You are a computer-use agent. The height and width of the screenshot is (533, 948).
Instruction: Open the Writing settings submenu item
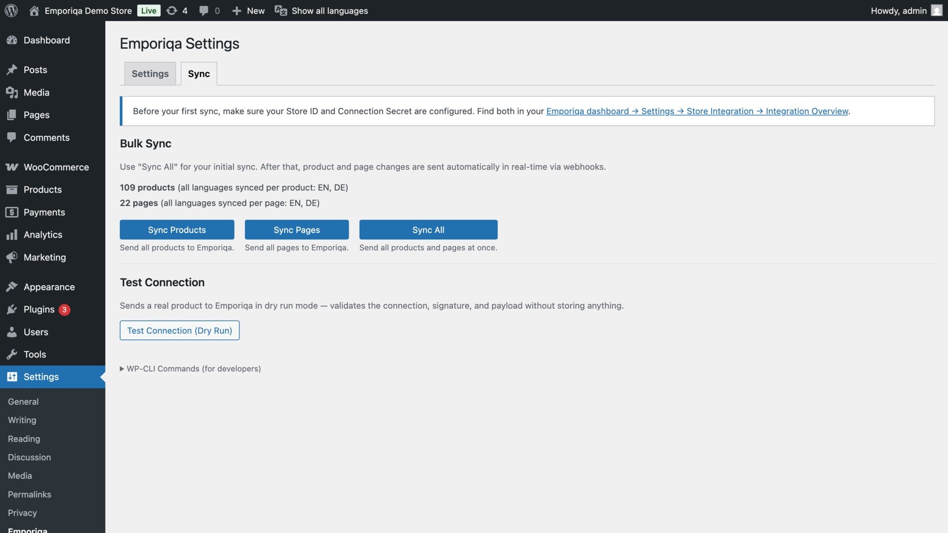22,420
